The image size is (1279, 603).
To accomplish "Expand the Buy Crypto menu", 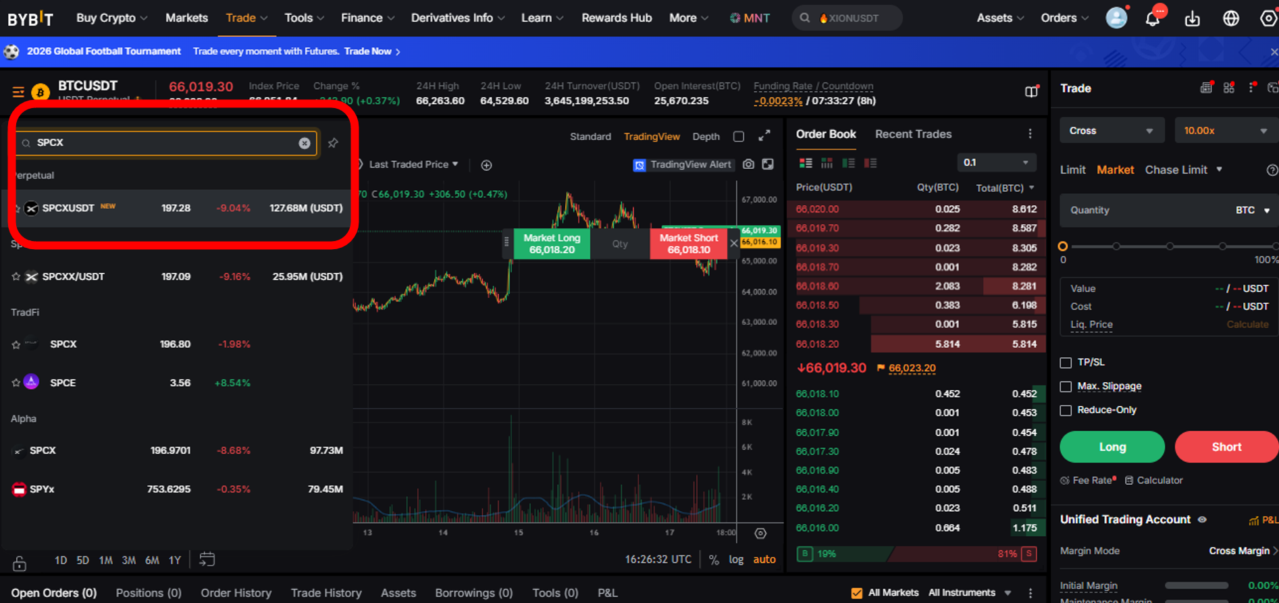I will click(x=111, y=18).
